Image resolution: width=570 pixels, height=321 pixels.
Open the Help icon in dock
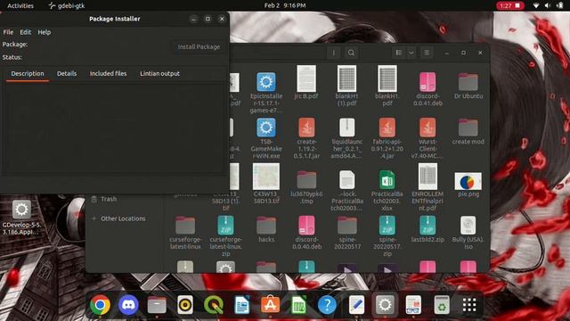[x=327, y=305]
